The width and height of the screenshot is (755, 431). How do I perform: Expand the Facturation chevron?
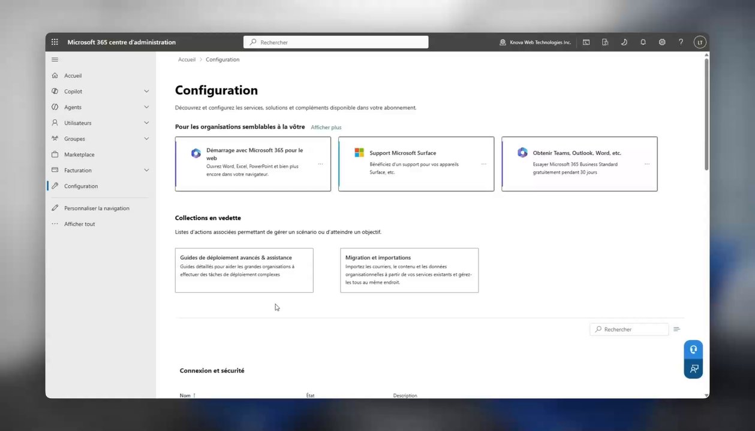(146, 170)
